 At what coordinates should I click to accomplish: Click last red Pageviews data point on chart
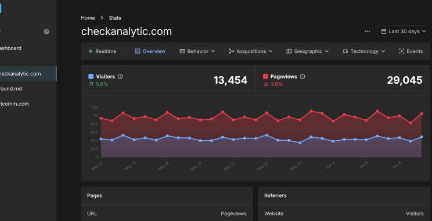pos(422,113)
